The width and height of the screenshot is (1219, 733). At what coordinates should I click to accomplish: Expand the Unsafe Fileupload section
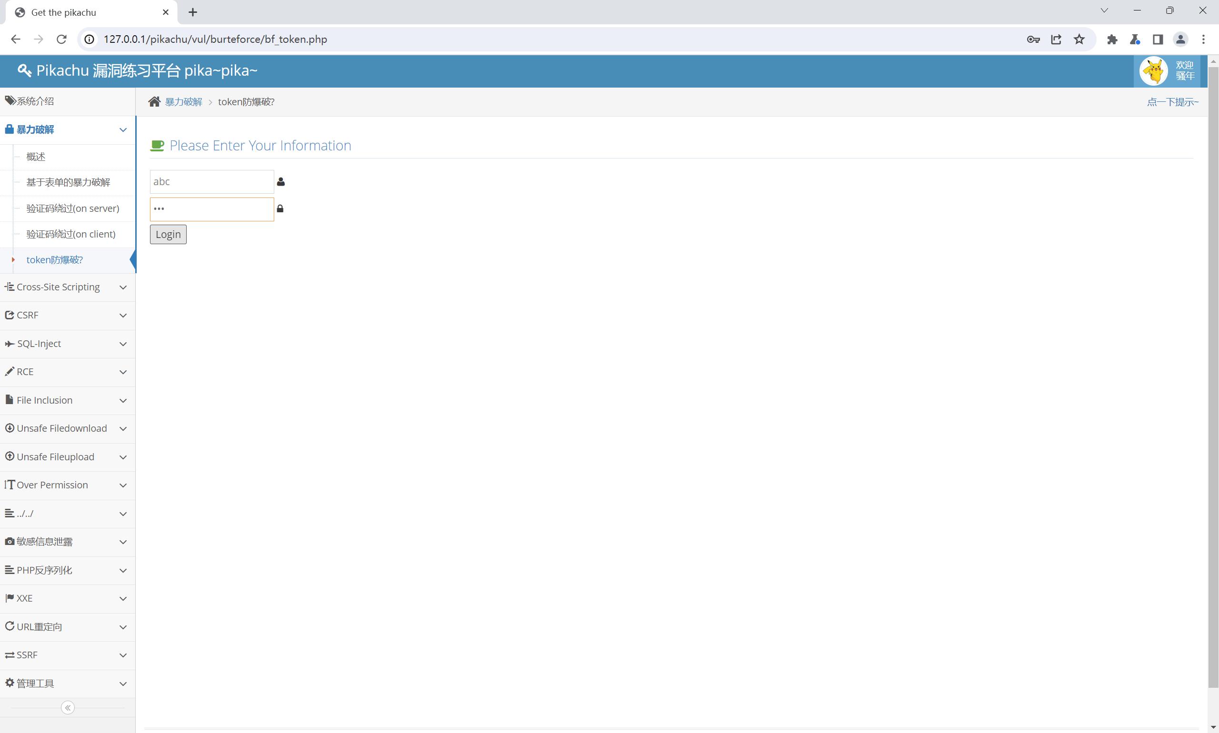68,457
